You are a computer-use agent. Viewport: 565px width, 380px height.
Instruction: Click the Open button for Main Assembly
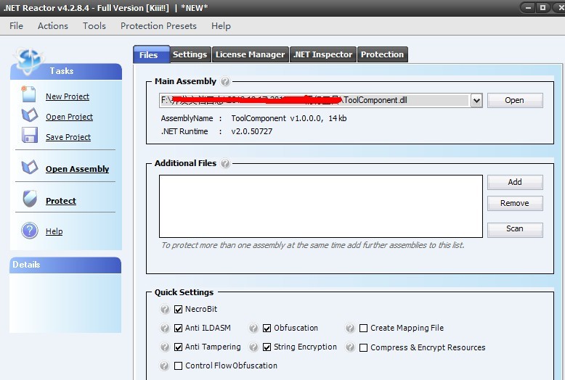click(x=515, y=100)
